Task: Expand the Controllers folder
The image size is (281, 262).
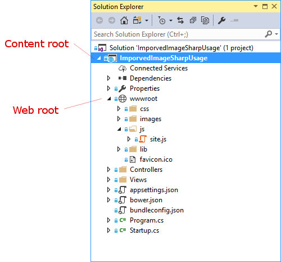Action: tap(108, 170)
